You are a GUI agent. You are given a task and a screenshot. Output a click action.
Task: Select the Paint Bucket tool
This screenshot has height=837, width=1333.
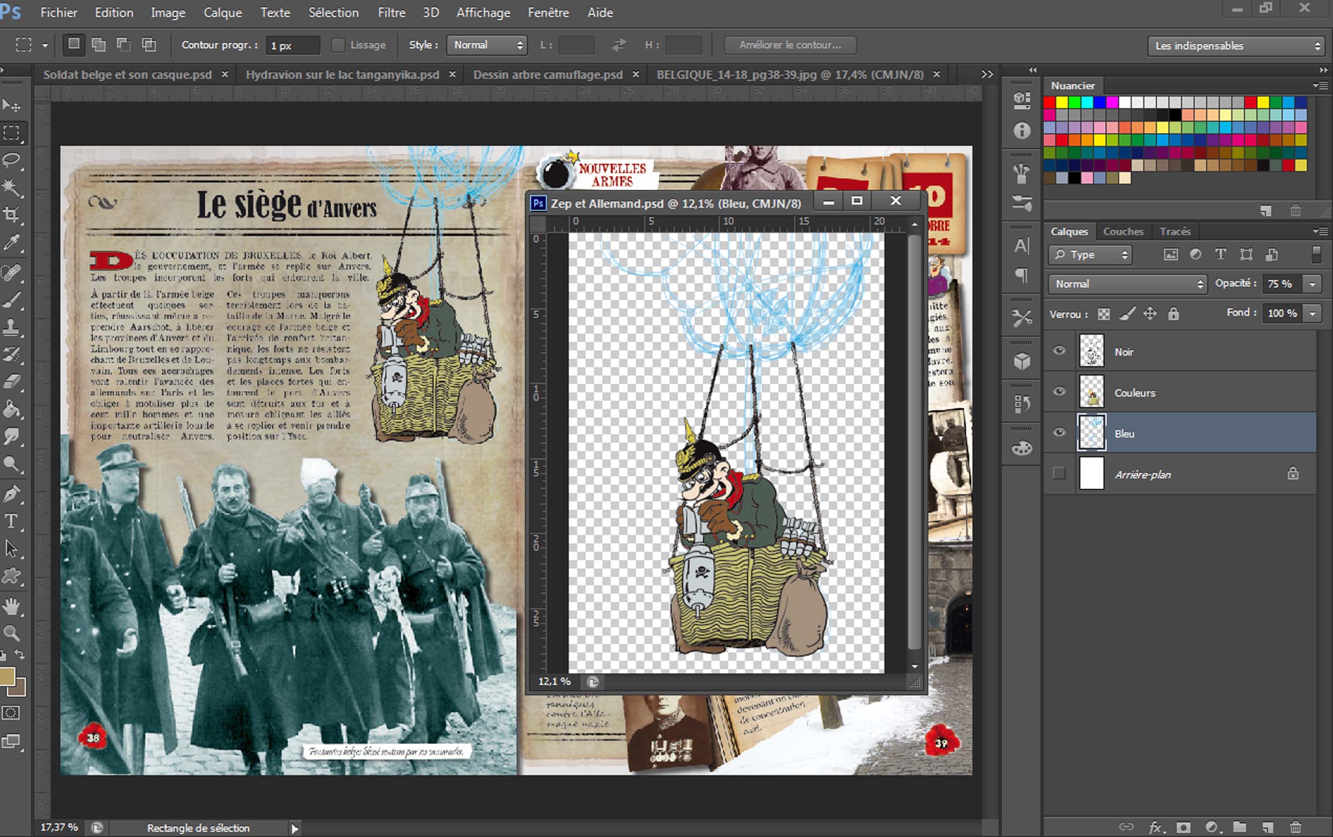[11, 409]
